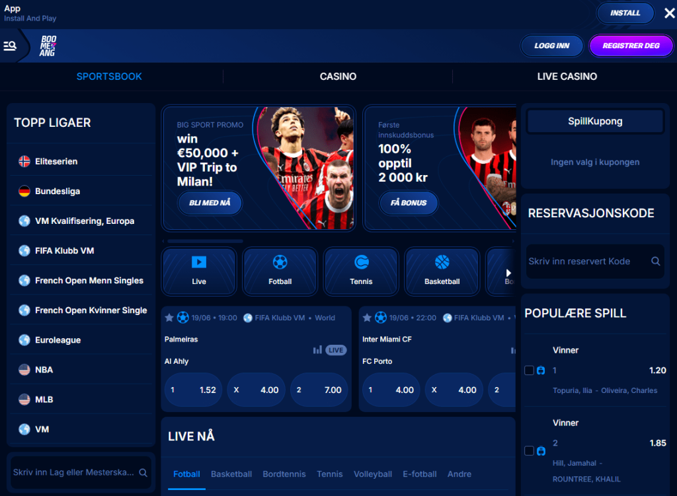Click the promo banner horizontal scrollbar

click(x=205, y=241)
